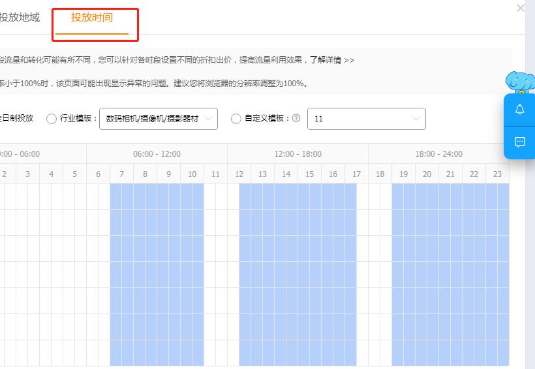The image size is (535, 369).
Task: Click hour column header 16
Action: coord(333,174)
